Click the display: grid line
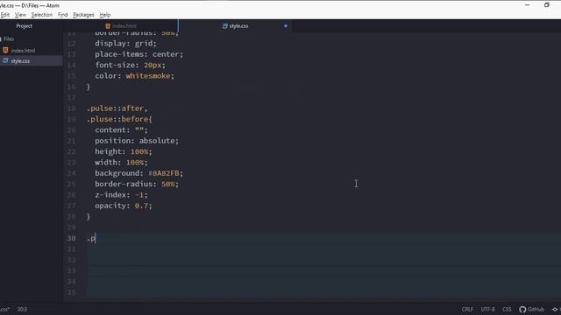The image size is (561, 315). click(125, 43)
